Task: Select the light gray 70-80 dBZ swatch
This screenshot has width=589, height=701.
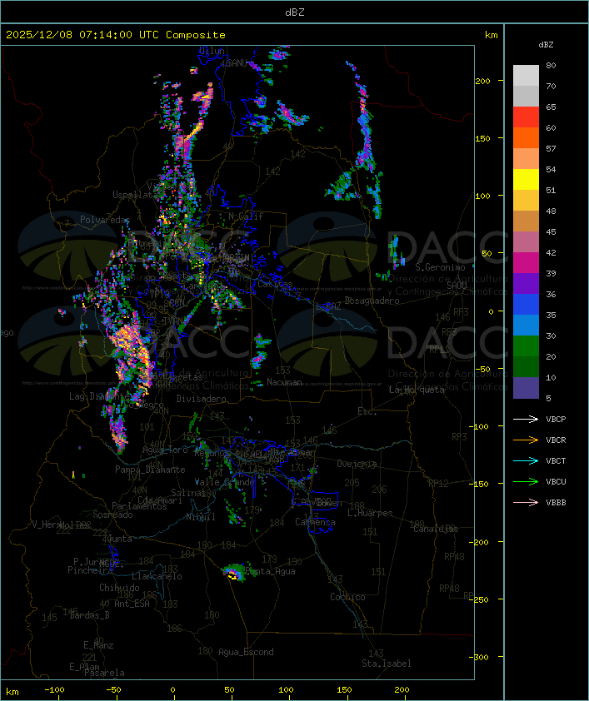Action: coord(526,76)
